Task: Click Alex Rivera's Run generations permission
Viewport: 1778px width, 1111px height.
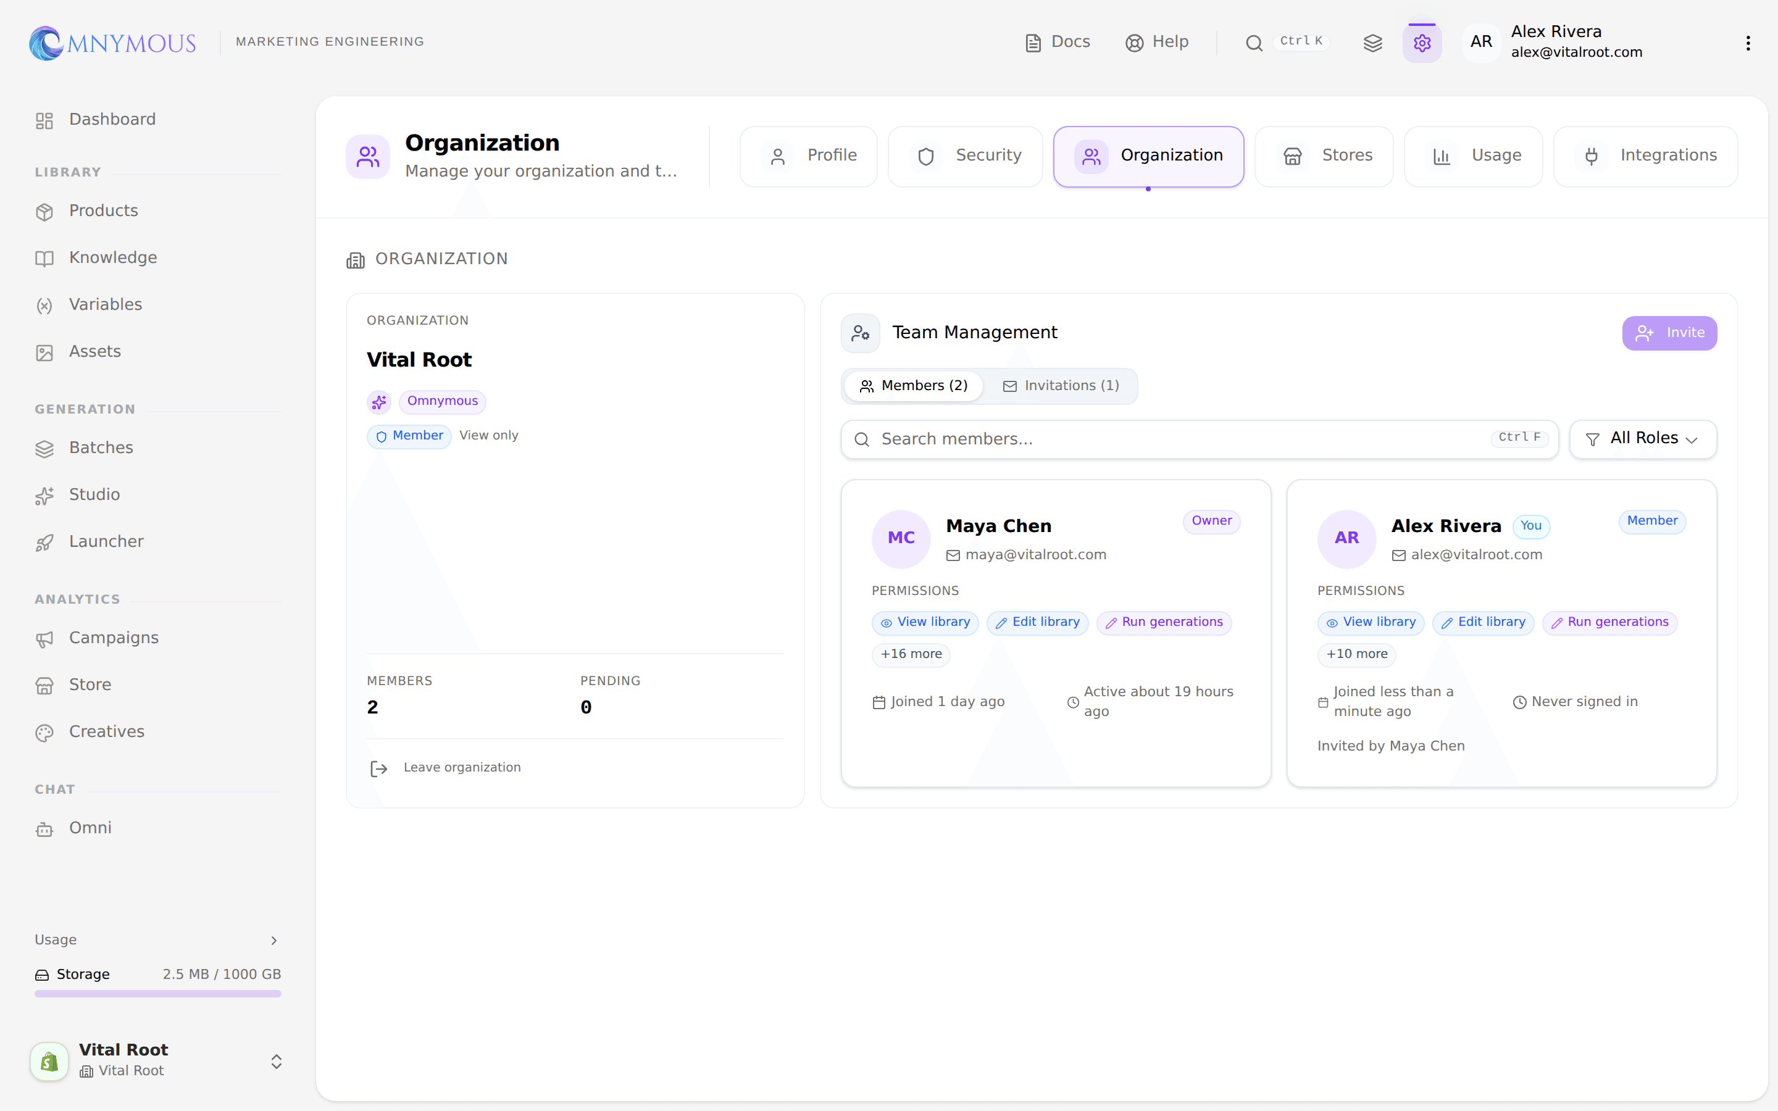Action: click(x=1609, y=622)
